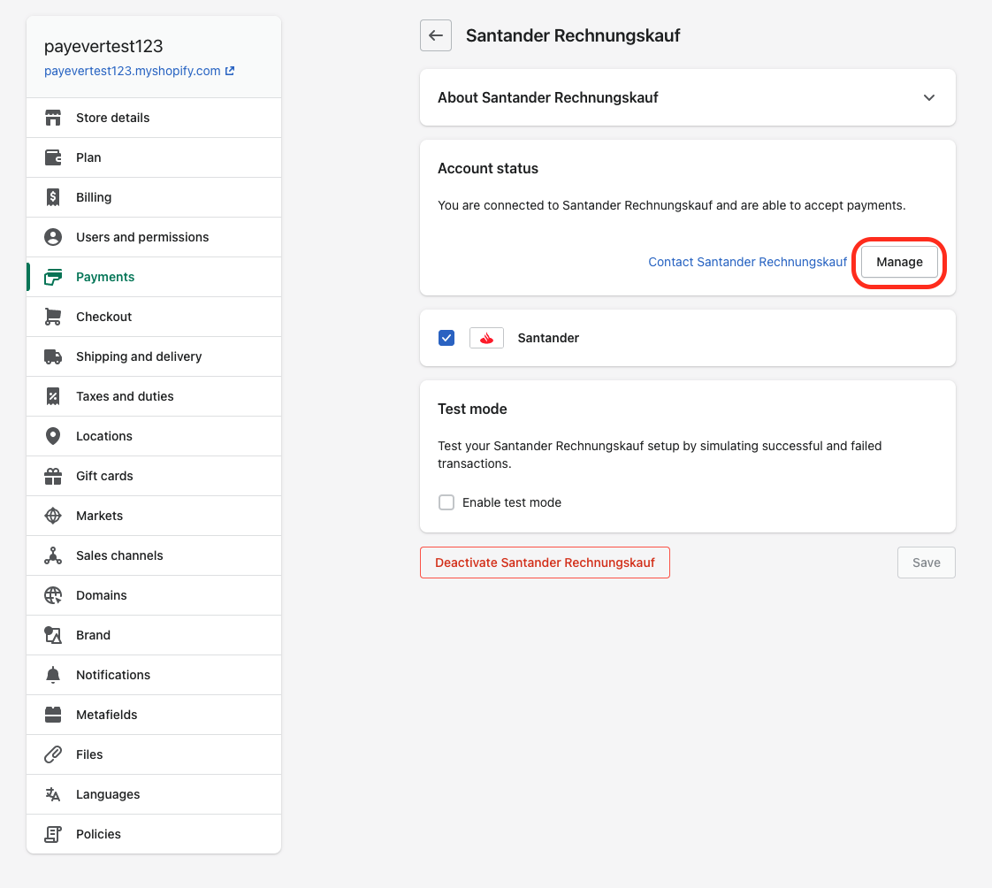The height and width of the screenshot is (888, 992).
Task: Click the Sales channels nodes icon
Action: click(x=53, y=555)
